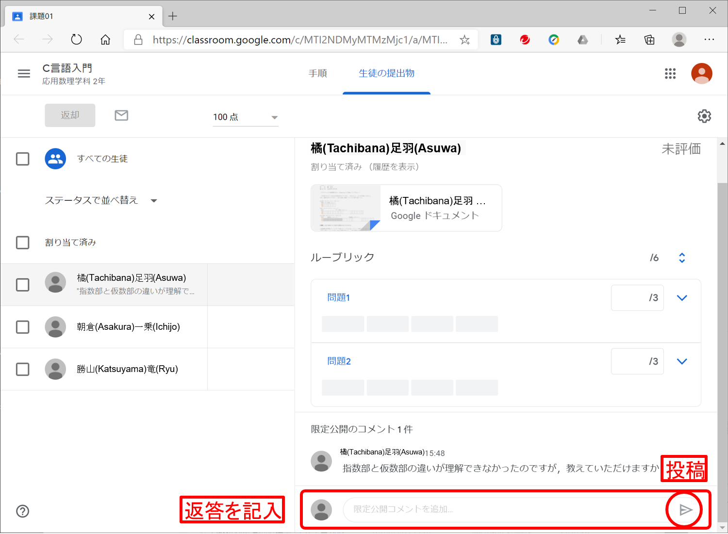Click the Google Drive extension icon

click(583, 40)
